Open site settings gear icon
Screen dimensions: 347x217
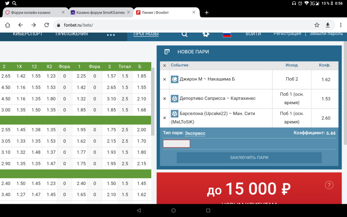pyautogui.click(x=206, y=34)
